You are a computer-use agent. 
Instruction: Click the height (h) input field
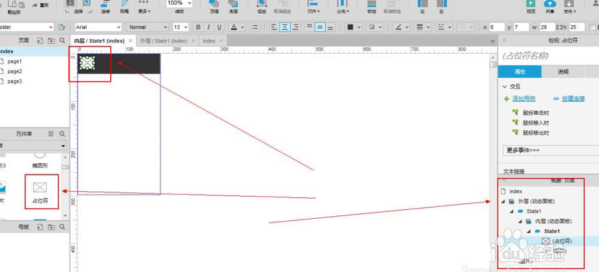577,27
